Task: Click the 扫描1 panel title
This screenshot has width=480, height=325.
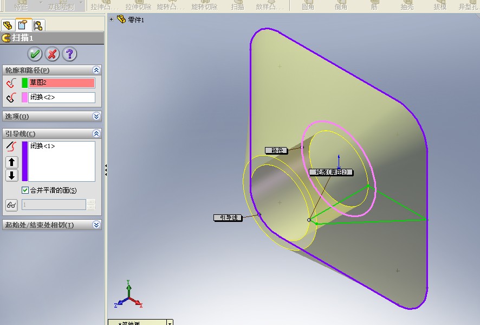Action: [x=23, y=38]
